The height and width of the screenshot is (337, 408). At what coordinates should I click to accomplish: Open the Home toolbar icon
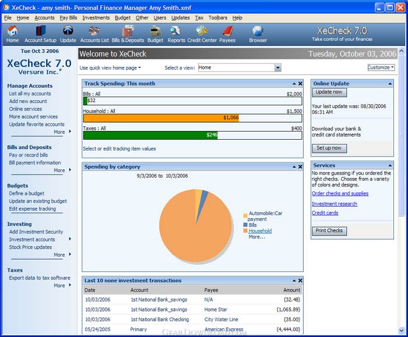pos(12,34)
